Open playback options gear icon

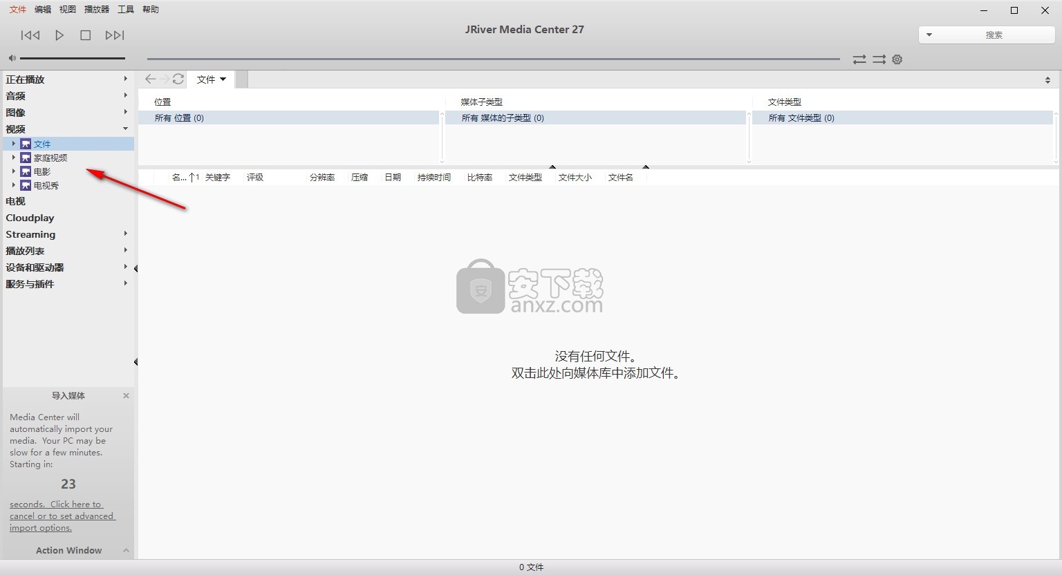point(897,59)
